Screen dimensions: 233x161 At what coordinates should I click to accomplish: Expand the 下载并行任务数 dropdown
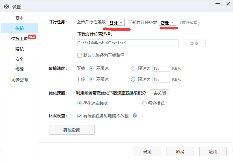(x=168, y=22)
